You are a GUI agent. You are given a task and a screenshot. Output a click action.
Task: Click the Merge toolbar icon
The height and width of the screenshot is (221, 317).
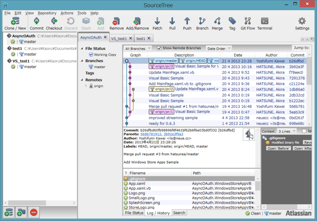tap(217, 24)
